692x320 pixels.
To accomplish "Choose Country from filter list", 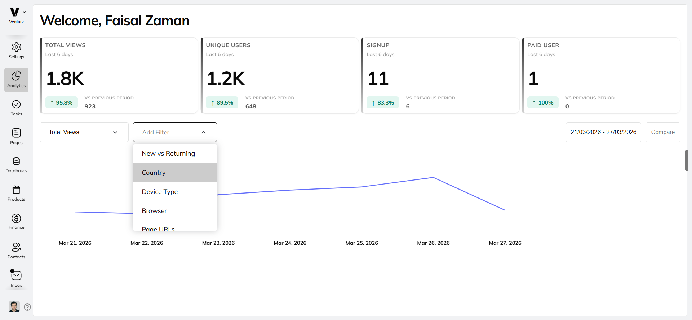I will (154, 173).
